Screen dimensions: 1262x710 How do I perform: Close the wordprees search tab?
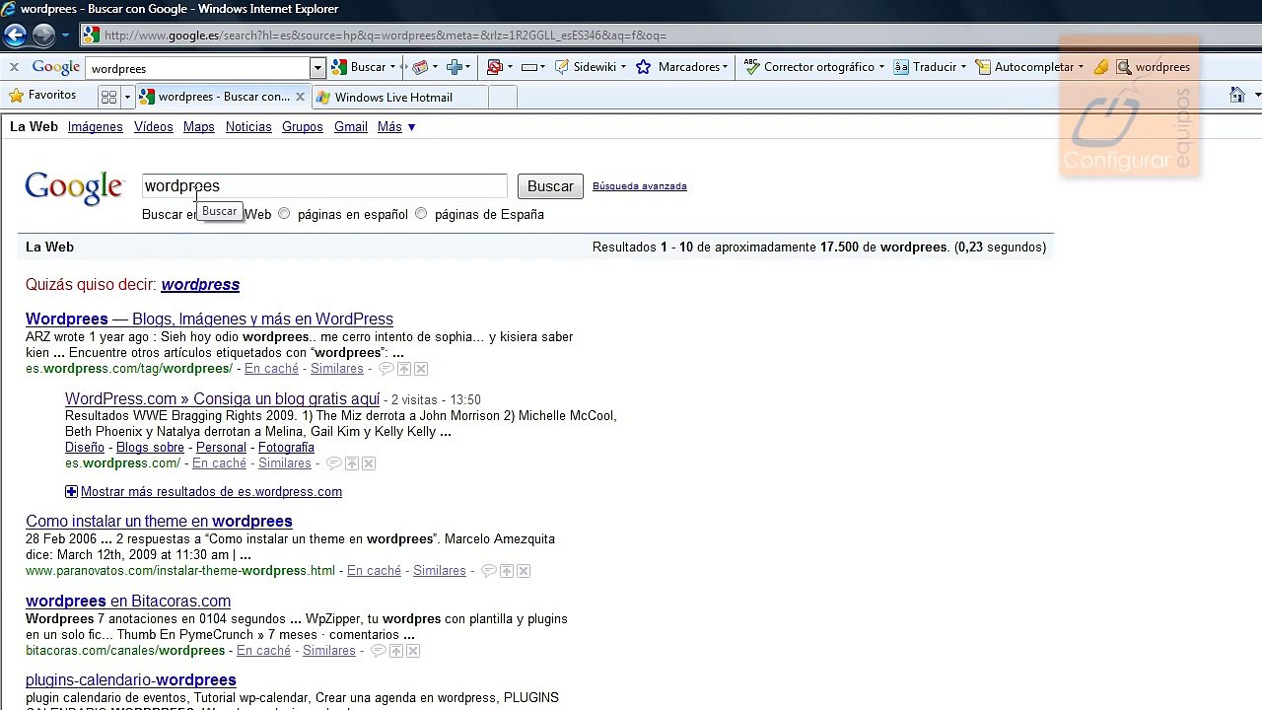click(x=300, y=97)
